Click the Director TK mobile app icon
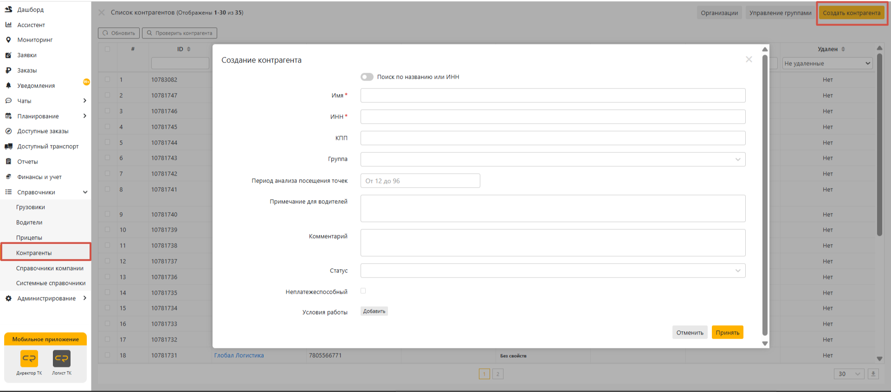 coord(29,359)
